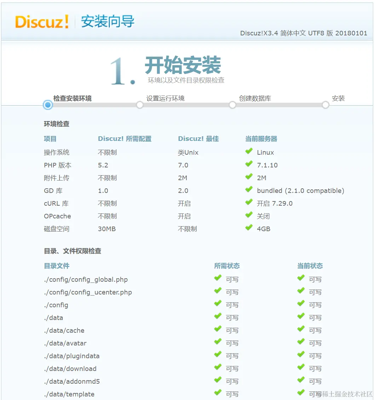Click the 磁盘空间 row label
Image resolution: width=375 pixels, height=400 pixels.
57,229
